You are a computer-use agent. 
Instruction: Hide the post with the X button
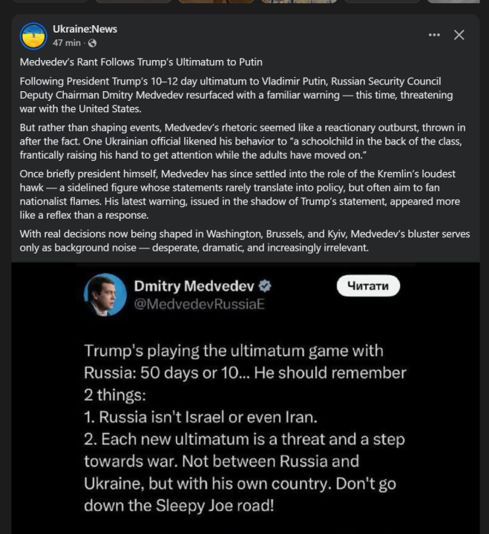click(x=459, y=35)
